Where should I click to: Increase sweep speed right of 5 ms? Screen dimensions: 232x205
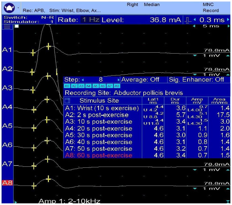(x=228, y=26)
